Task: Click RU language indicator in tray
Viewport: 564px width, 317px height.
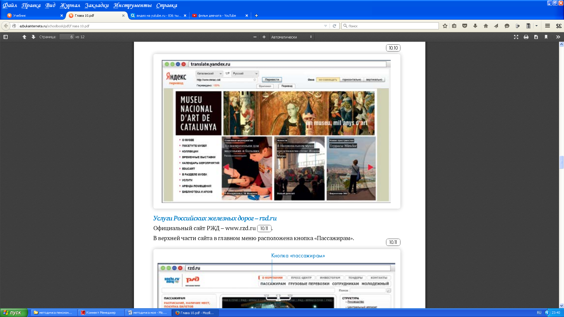Action: [539, 313]
